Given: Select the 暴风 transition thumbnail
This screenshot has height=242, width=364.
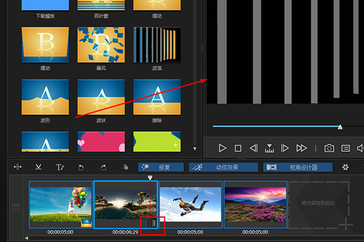Looking at the screenshot, I should 101,44.
